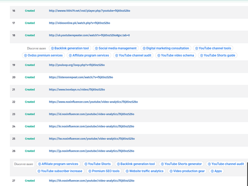Screen dimensions: 248x186
Task: Click the Apps chip
Action: point(216,171)
